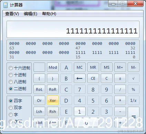Image resolution: width=146 pixels, height=134 pixels.
Task: Click hex digit E button
Action: coord(66,112)
